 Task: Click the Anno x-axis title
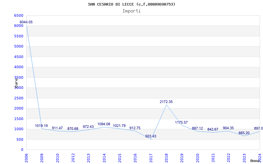(255, 161)
